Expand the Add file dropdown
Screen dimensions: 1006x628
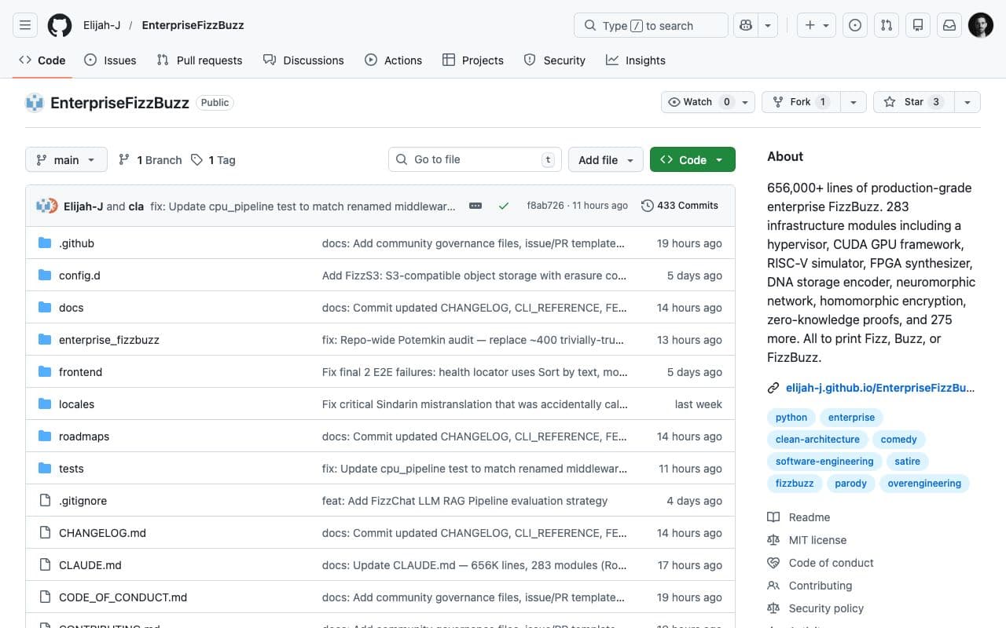[x=605, y=159]
